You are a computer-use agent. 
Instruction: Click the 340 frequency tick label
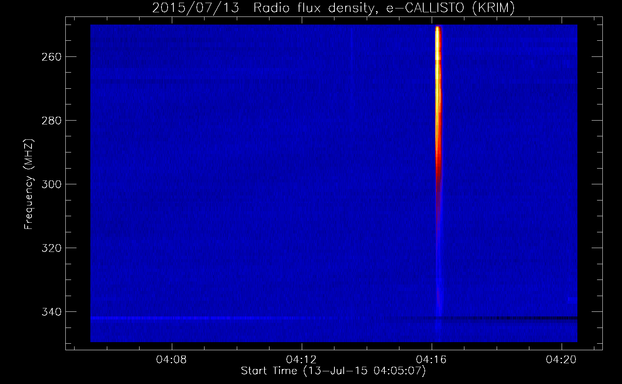51,311
